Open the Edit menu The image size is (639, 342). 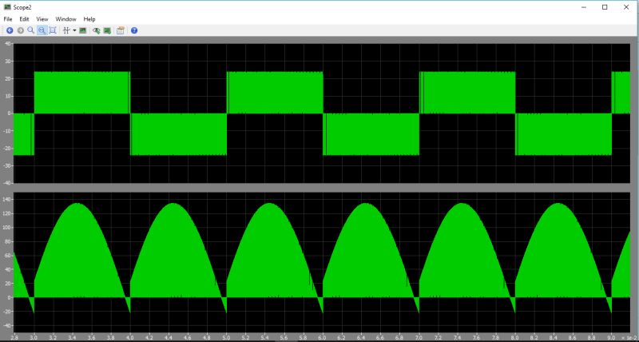(24, 19)
